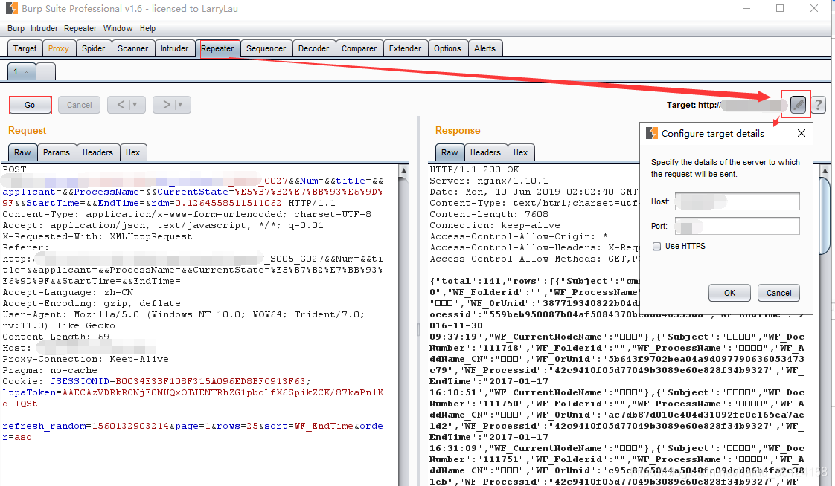Screen dimensions: 835x486
Task: Click the 'Content-Length: 7608' response header
Action: 489,214
